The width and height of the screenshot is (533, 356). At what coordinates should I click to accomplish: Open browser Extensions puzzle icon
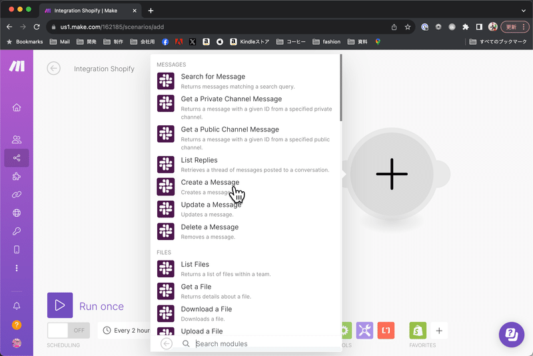tap(465, 27)
